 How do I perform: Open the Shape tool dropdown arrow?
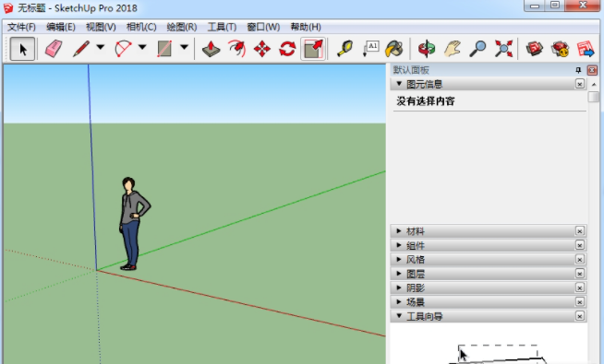click(184, 47)
